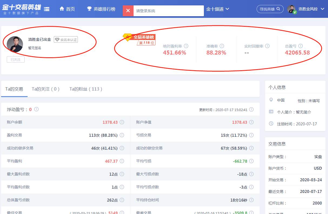Click info icon in 最大亏损点数 row
This screenshot has width=328, height=214.
tap(251, 174)
